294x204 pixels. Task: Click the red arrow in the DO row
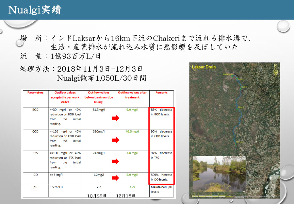click(115, 178)
